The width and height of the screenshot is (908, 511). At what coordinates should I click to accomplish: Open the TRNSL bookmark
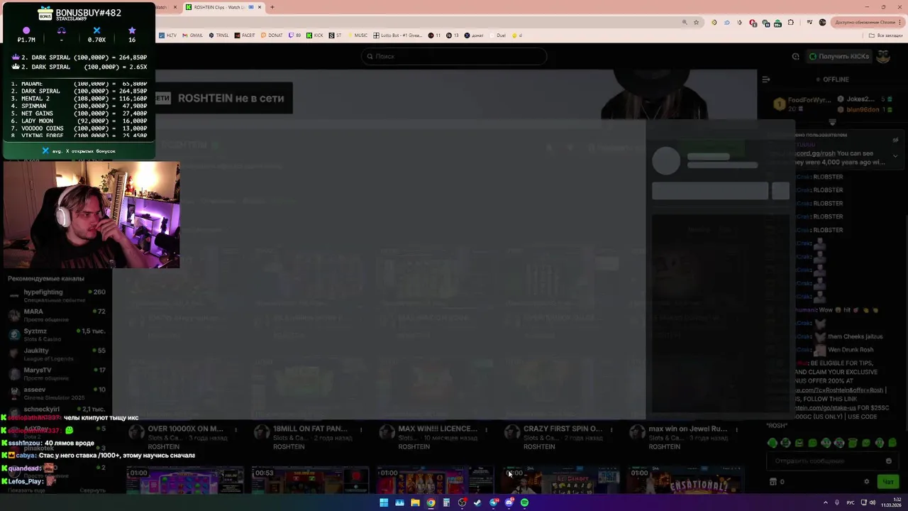[219, 35]
